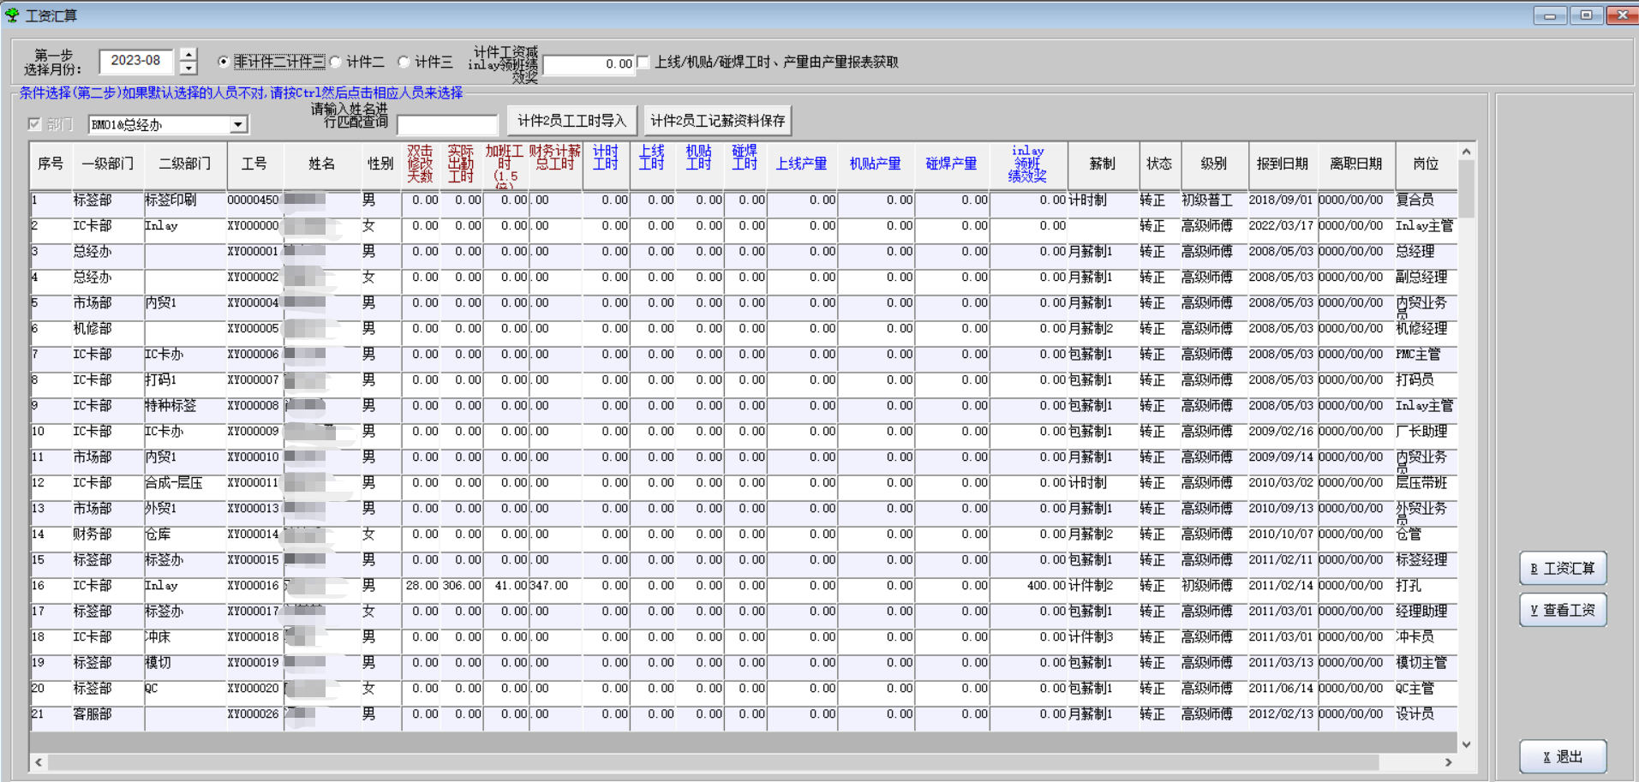Click the 性别 column header
Image resolution: width=1639 pixels, height=782 pixels.
(380, 164)
